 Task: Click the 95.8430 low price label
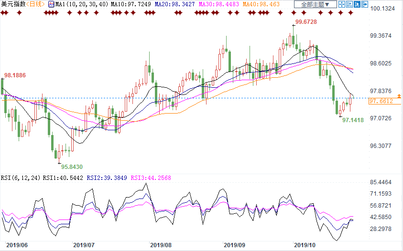72,167
